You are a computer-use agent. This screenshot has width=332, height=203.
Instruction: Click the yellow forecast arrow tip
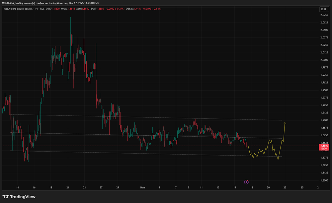coord(285,123)
